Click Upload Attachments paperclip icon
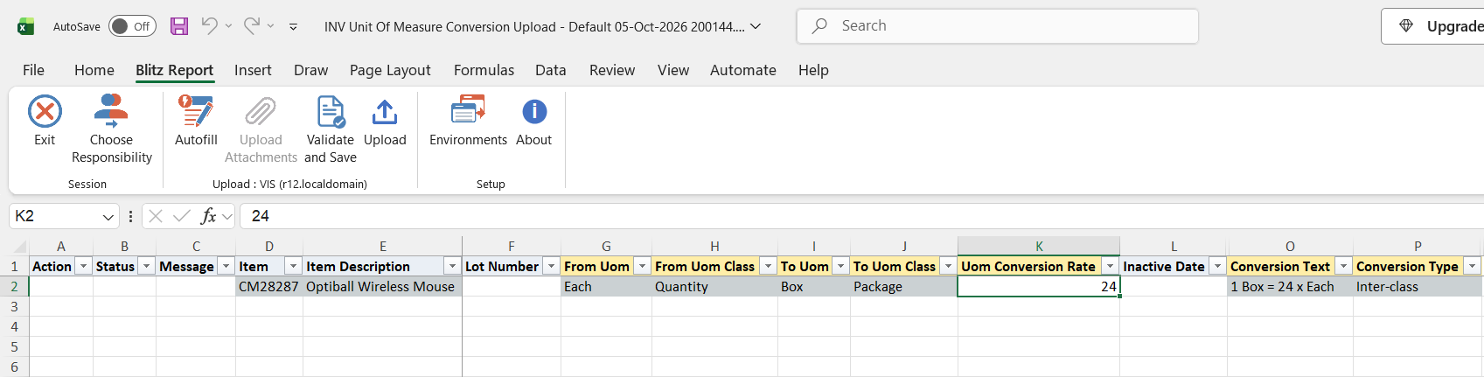 (x=261, y=112)
